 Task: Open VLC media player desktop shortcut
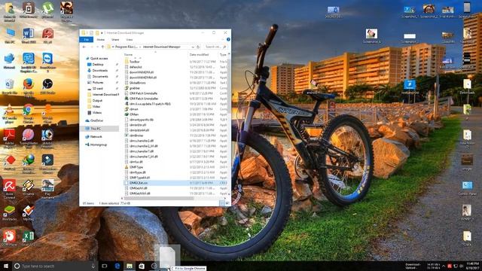[x=9, y=113]
